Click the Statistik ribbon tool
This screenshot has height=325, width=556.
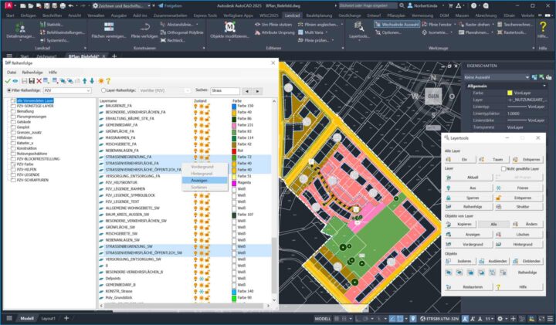pyautogui.click(x=52, y=25)
